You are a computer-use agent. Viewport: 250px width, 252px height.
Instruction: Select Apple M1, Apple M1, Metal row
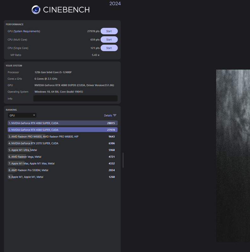click(x=63, y=177)
